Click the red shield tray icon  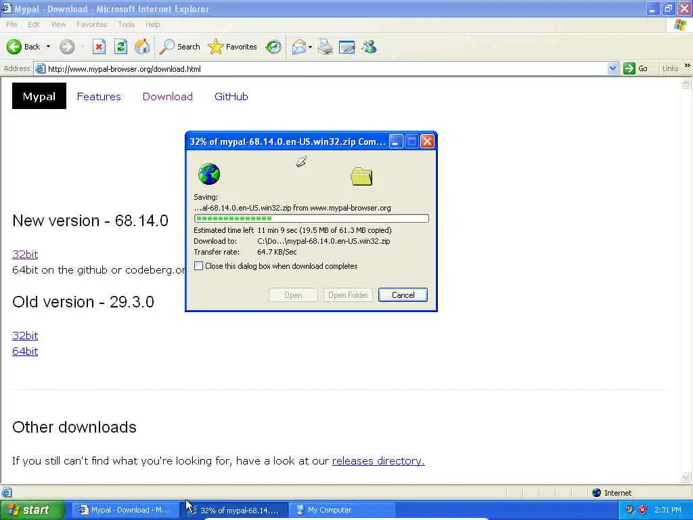(643, 510)
